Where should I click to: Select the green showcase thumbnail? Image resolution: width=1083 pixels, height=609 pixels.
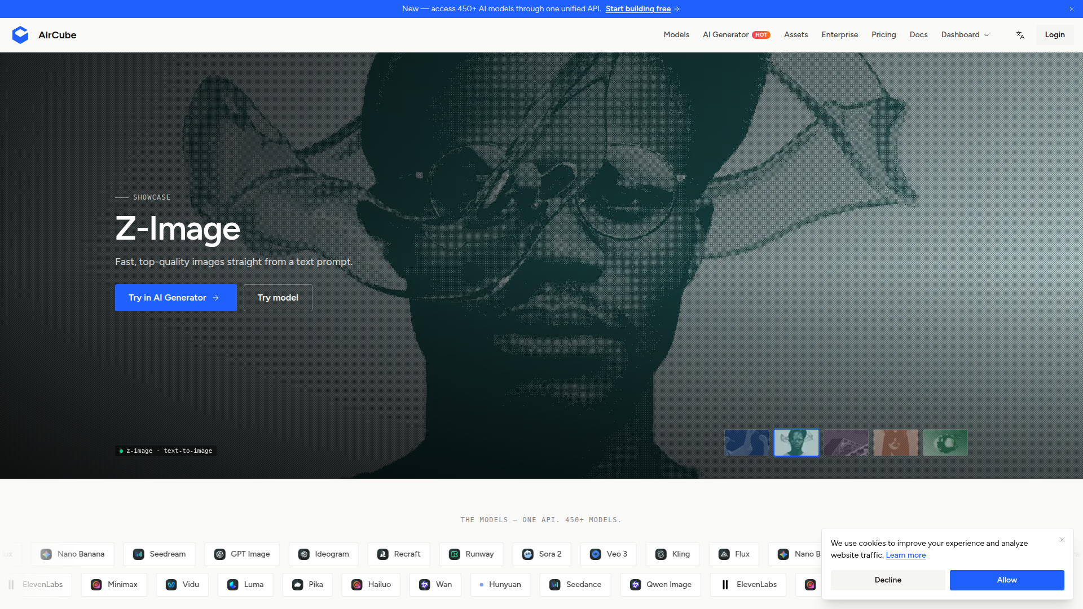[x=945, y=443]
